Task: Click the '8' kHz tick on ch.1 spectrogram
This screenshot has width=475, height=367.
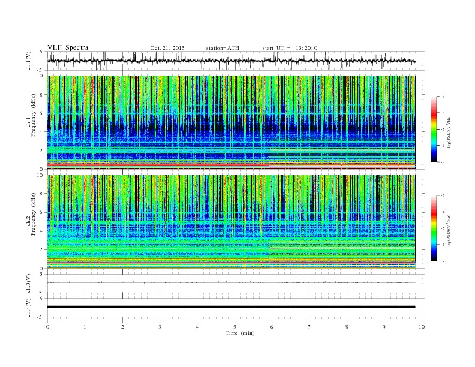Action: pyautogui.click(x=41, y=95)
